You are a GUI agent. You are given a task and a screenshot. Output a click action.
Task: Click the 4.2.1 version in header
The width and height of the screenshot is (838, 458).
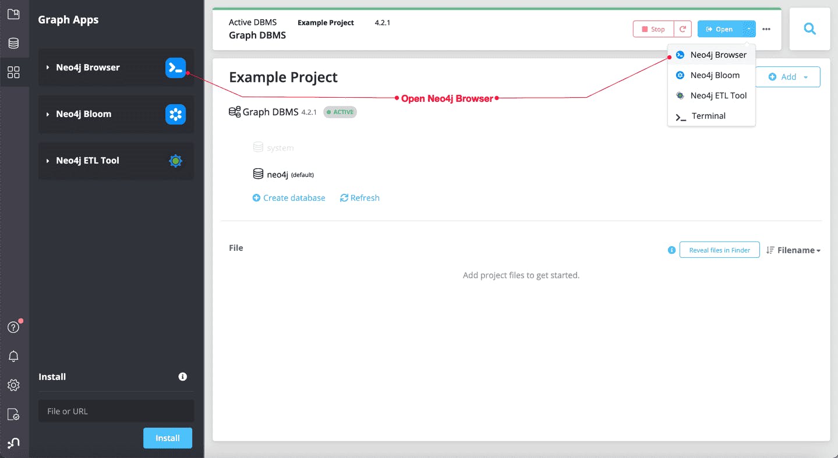383,23
